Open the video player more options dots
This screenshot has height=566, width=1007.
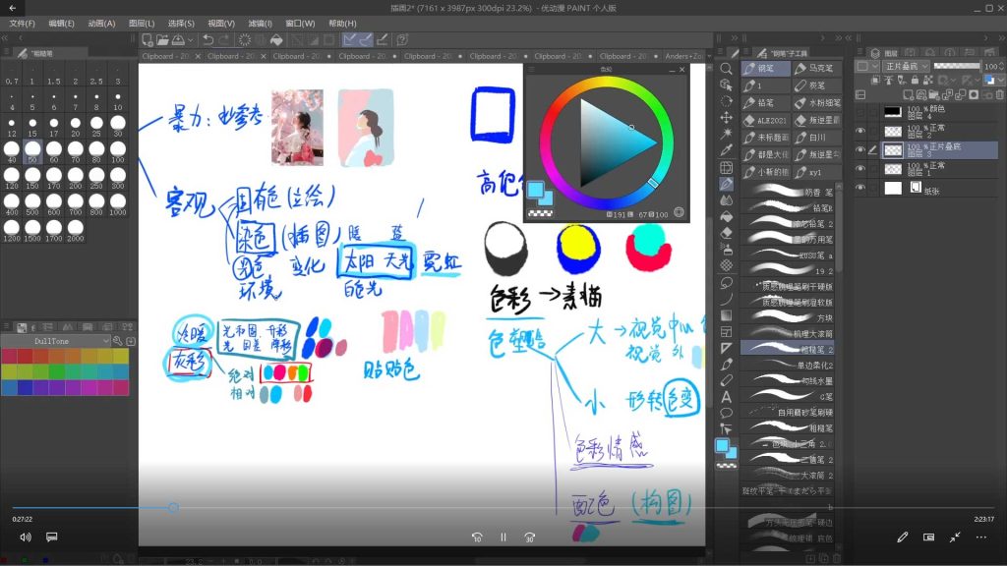(981, 538)
